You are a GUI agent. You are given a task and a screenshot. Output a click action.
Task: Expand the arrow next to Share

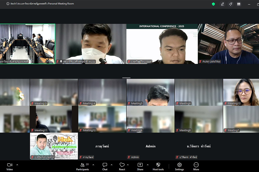148,165
